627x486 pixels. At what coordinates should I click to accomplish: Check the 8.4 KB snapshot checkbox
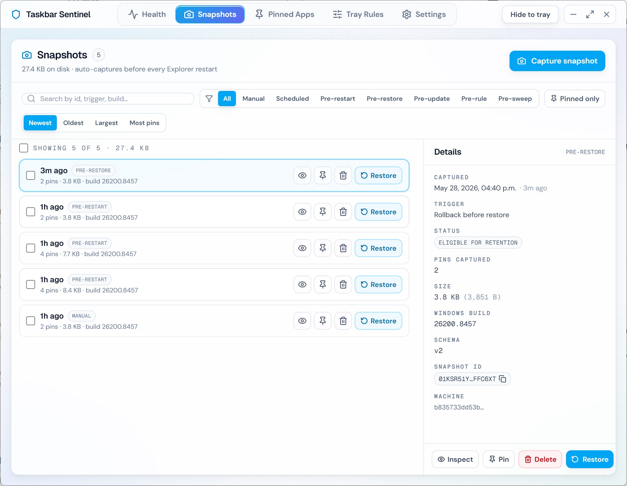point(31,284)
